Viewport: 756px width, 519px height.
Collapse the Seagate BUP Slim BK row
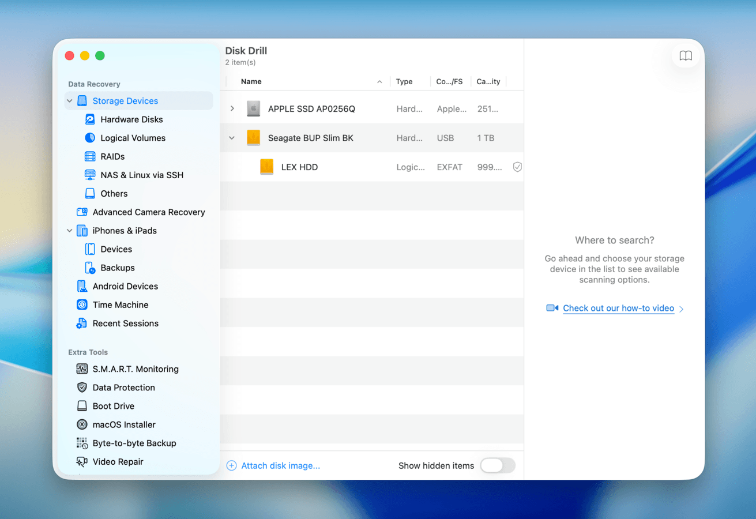tap(232, 138)
